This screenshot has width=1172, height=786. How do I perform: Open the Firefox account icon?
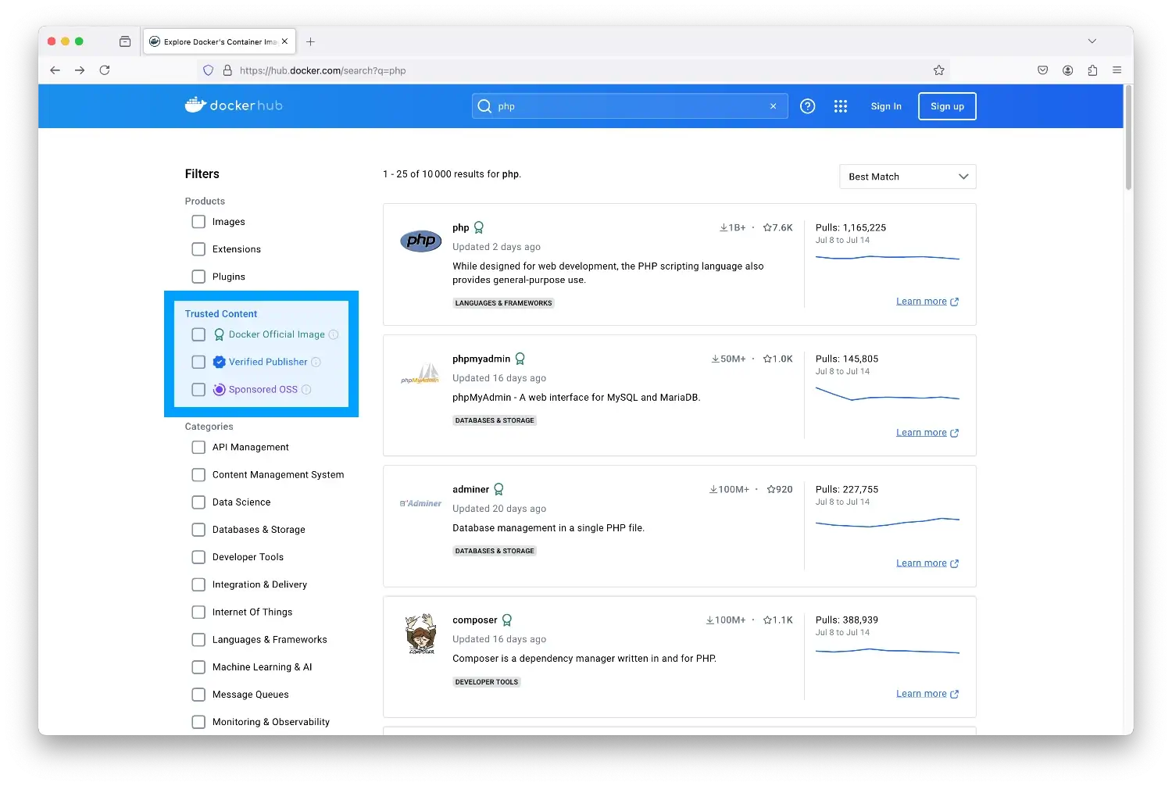coord(1068,70)
